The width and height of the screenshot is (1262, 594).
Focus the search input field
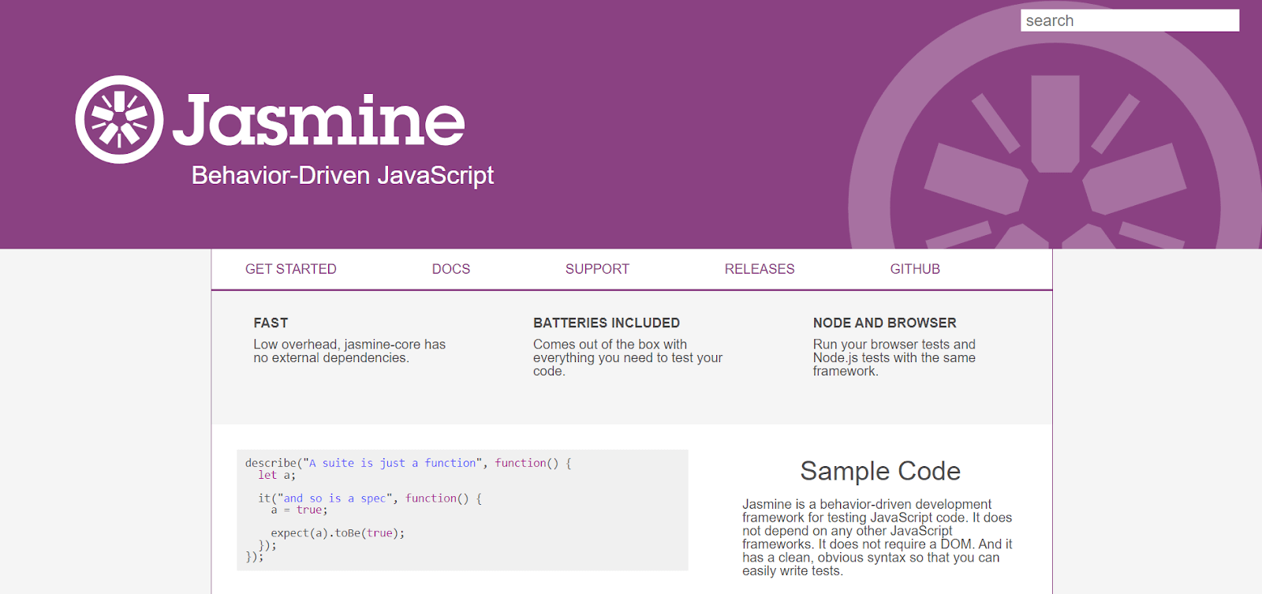click(1129, 21)
